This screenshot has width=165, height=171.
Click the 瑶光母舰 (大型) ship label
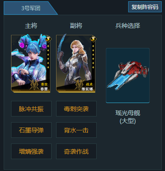point(128,117)
